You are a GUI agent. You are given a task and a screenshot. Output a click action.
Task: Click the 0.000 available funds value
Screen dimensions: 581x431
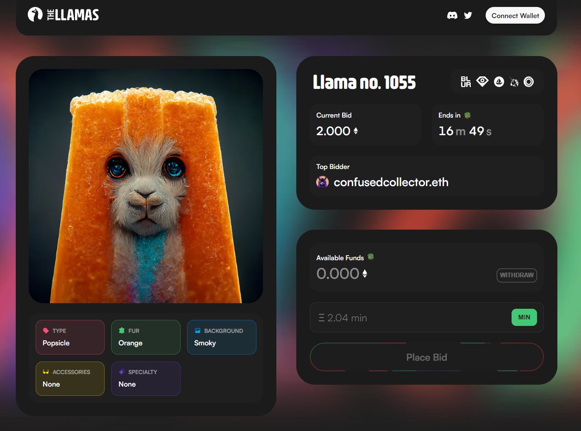pyautogui.click(x=338, y=274)
